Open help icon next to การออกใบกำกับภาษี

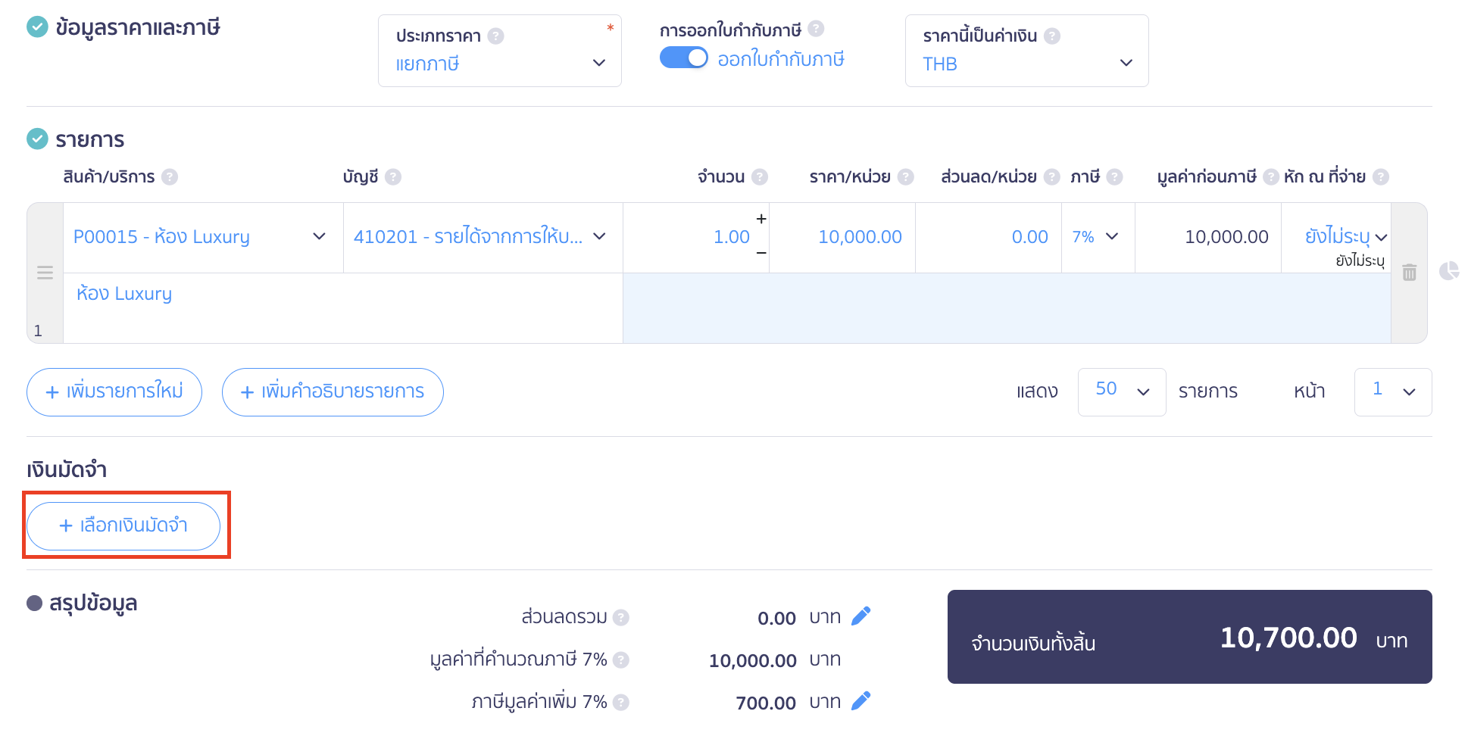pos(817,28)
